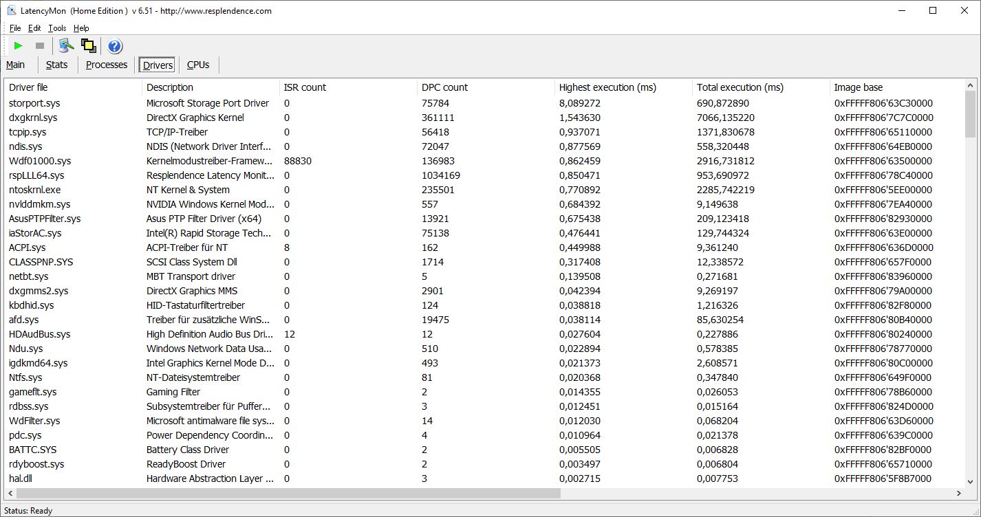
Task: Select the ACPI.sys driver row
Action: [484, 247]
